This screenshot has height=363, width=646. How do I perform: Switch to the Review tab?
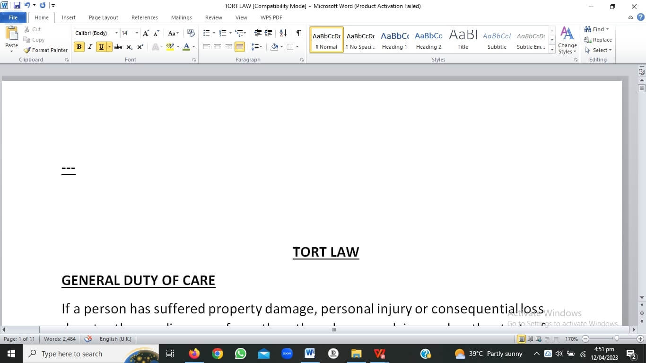click(214, 17)
